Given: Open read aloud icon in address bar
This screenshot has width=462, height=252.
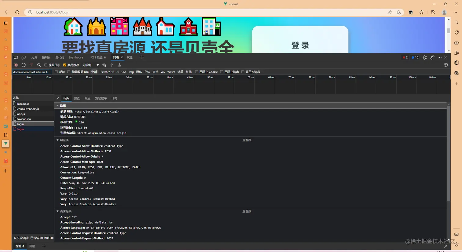Looking at the screenshot, I should point(390,12).
